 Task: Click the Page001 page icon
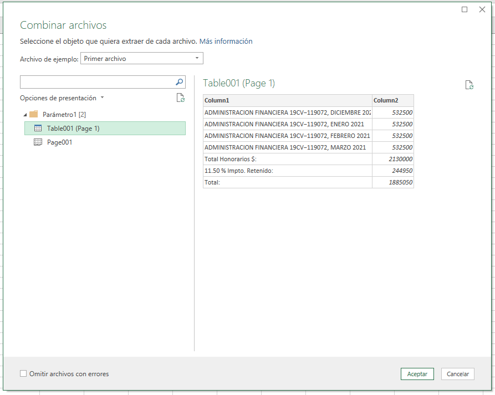(x=38, y=142)
